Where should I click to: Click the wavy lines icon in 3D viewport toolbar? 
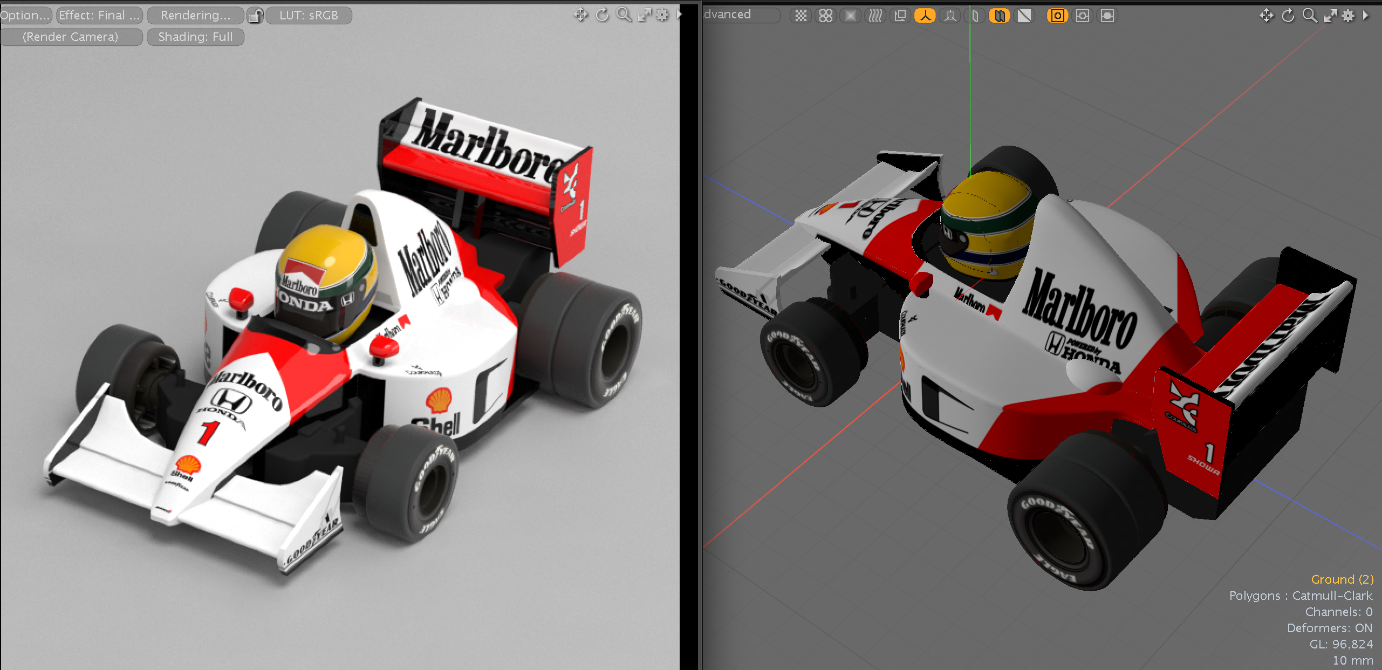tap(875, 16)
